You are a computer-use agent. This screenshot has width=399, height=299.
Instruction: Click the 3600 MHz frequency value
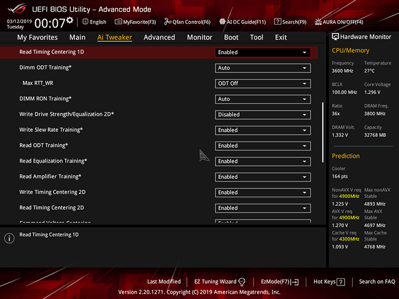342,71
